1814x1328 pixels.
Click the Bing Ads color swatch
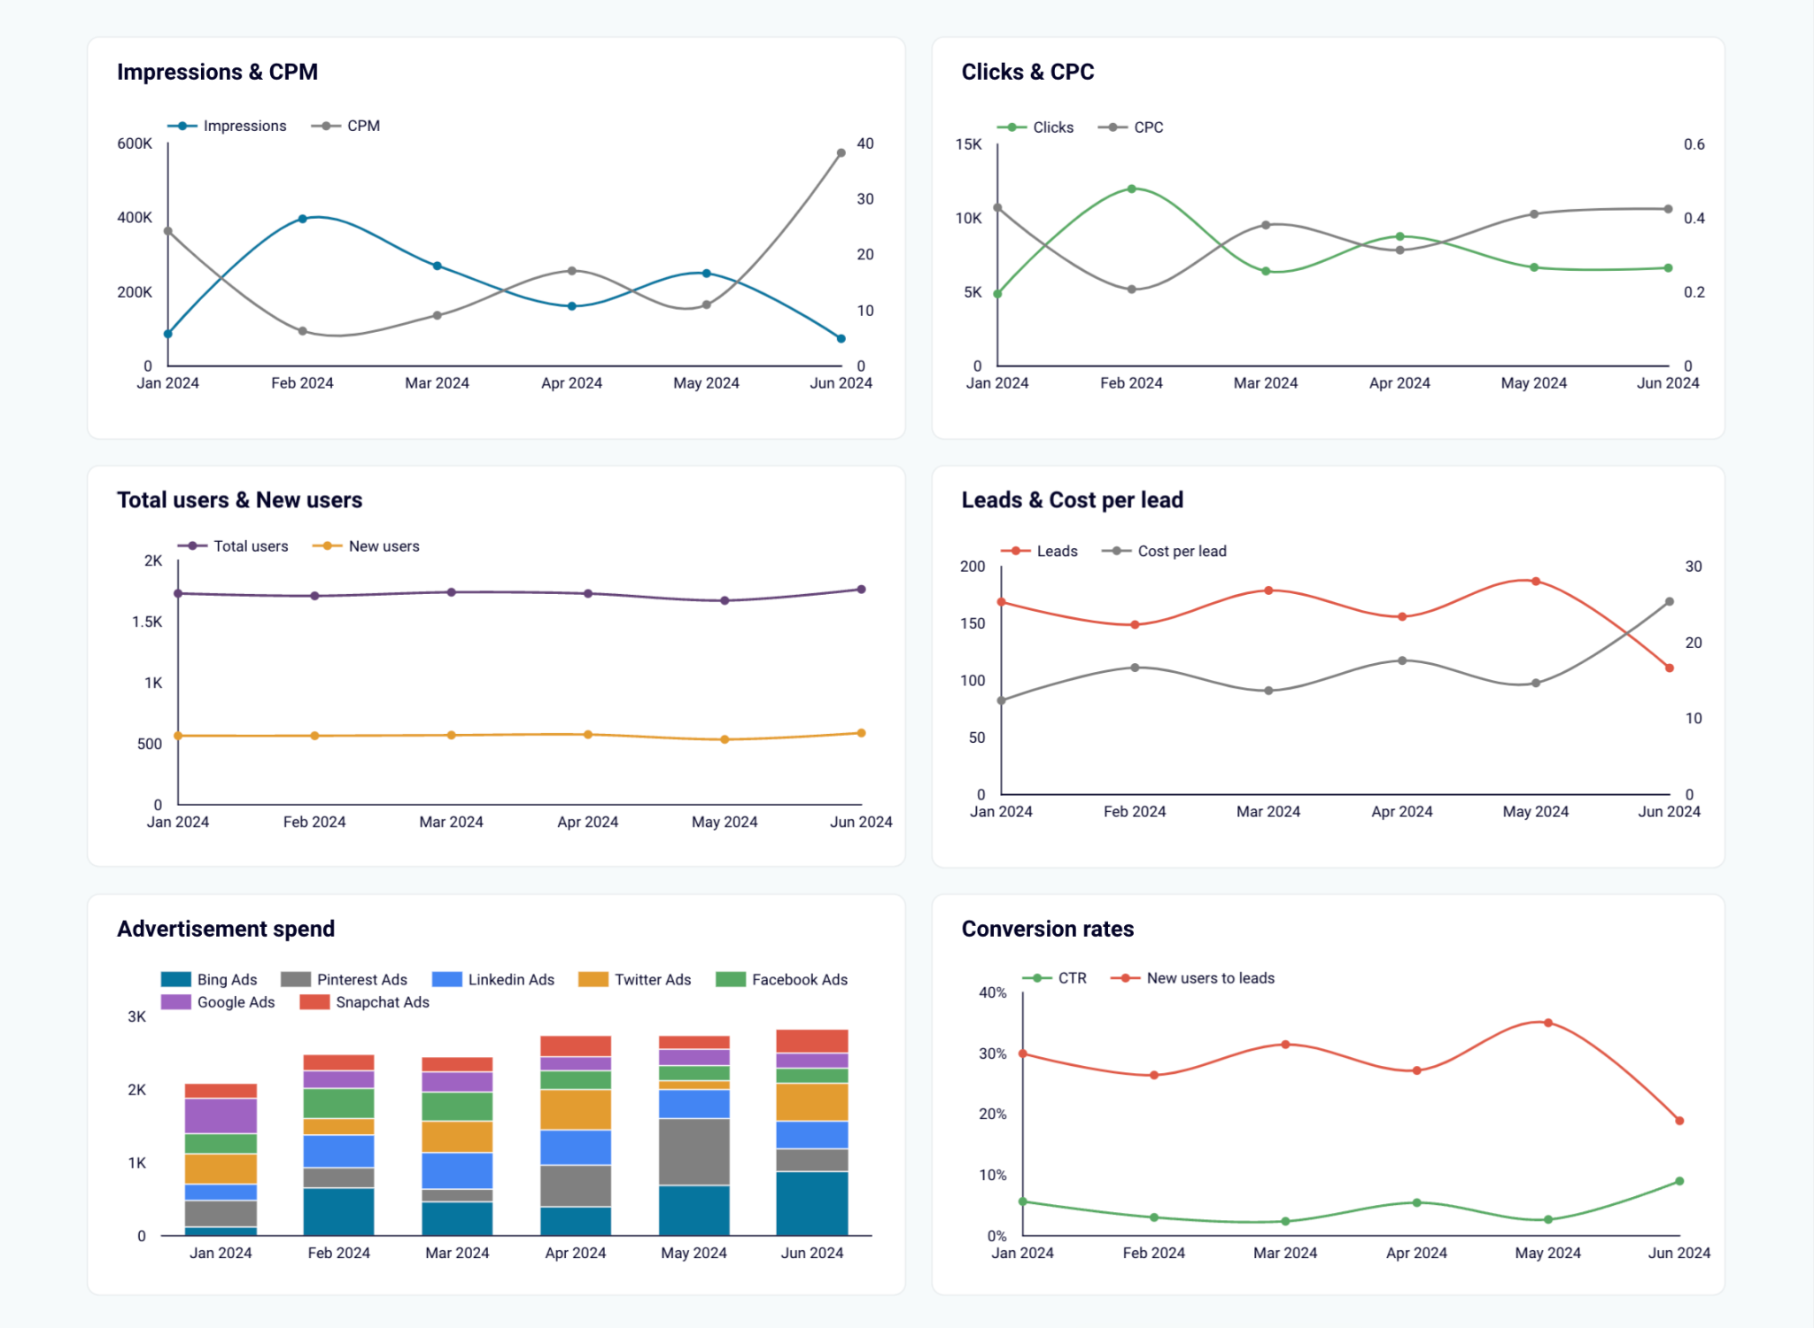[x=175, y=979]
